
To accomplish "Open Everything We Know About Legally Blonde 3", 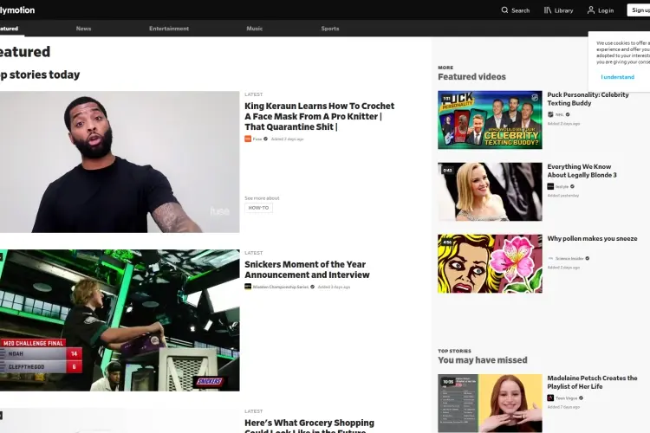I will (x=582, y=171).
